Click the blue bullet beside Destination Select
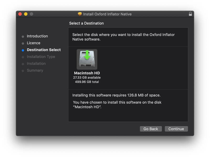 [23, 50]
